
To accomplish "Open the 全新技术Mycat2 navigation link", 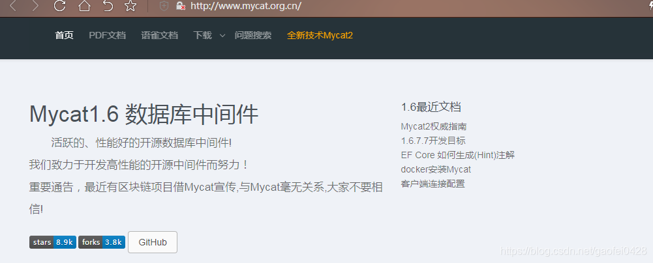I will click(x=320, y=35).
